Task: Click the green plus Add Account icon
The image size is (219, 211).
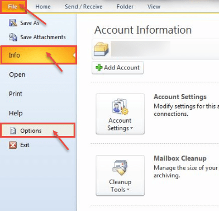Action: point(99,67)
